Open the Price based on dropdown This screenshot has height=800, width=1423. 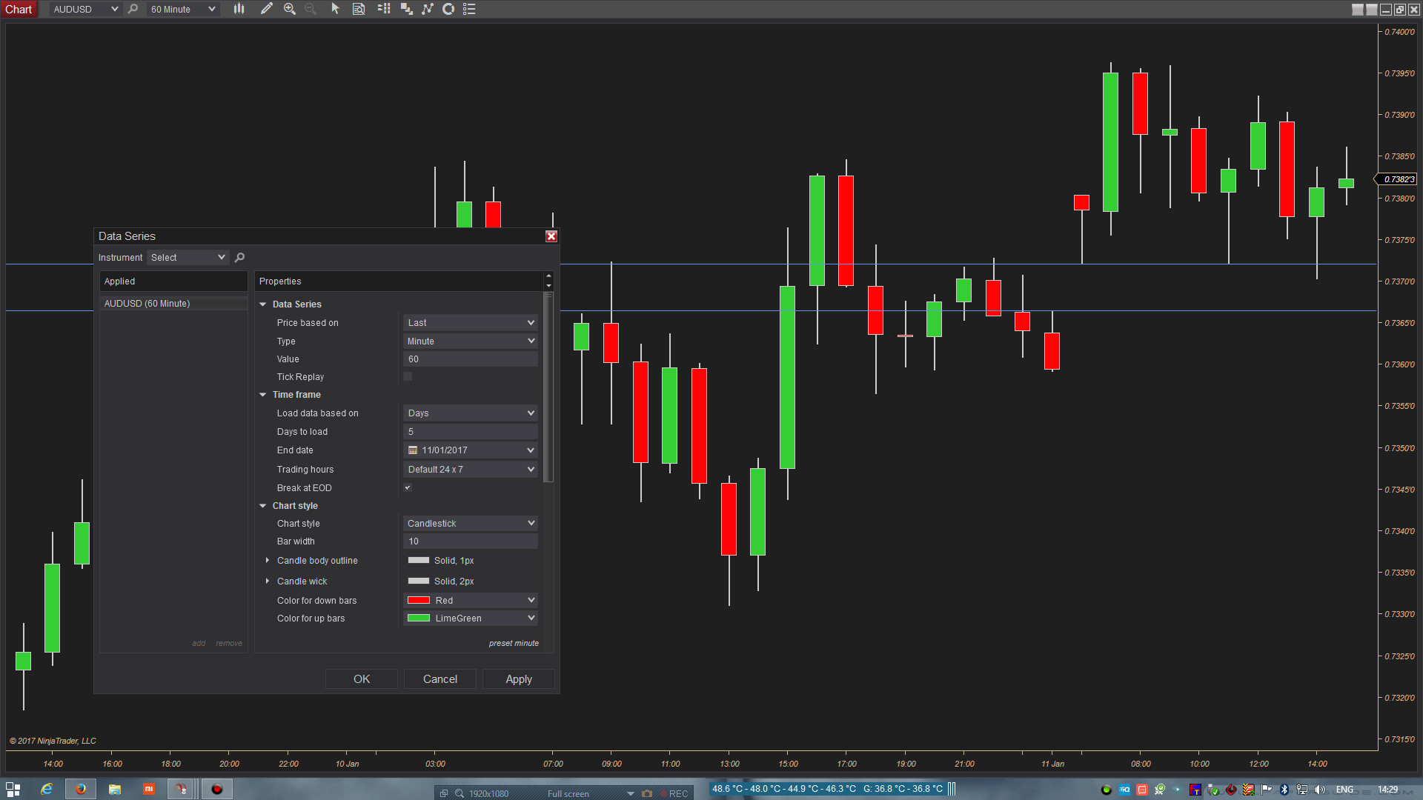click(470, 323)
